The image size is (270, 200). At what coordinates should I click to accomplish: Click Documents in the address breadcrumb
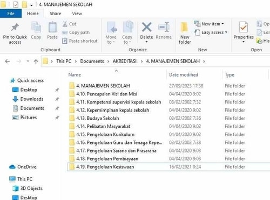[x=92, y=61]
